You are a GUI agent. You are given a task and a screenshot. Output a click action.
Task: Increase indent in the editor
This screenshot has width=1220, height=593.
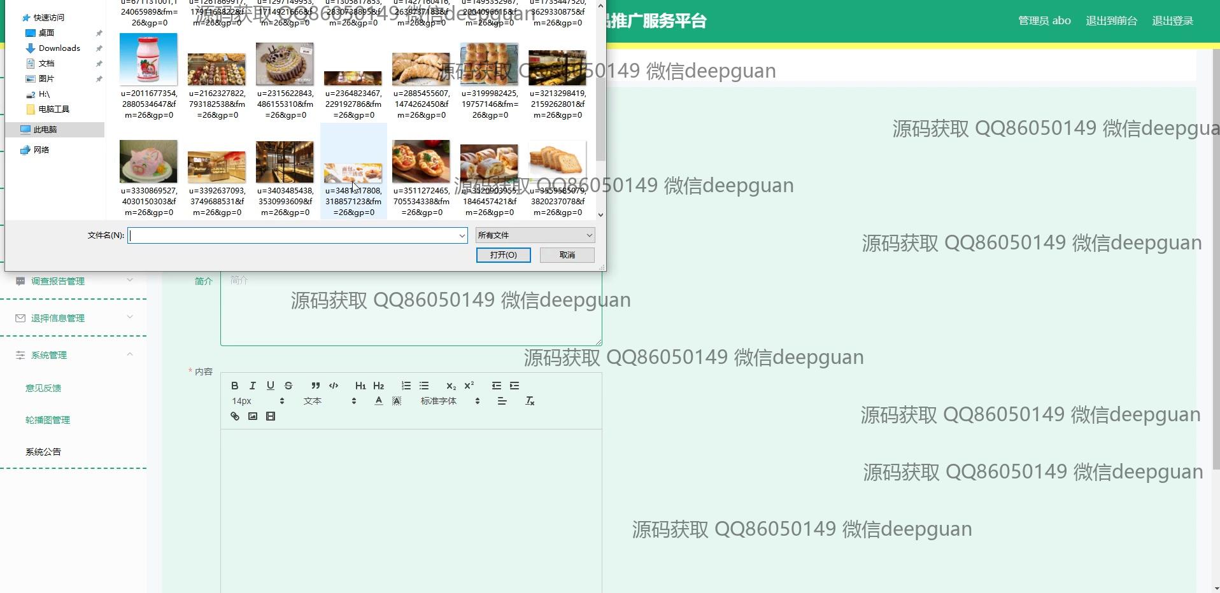(514, 386)
